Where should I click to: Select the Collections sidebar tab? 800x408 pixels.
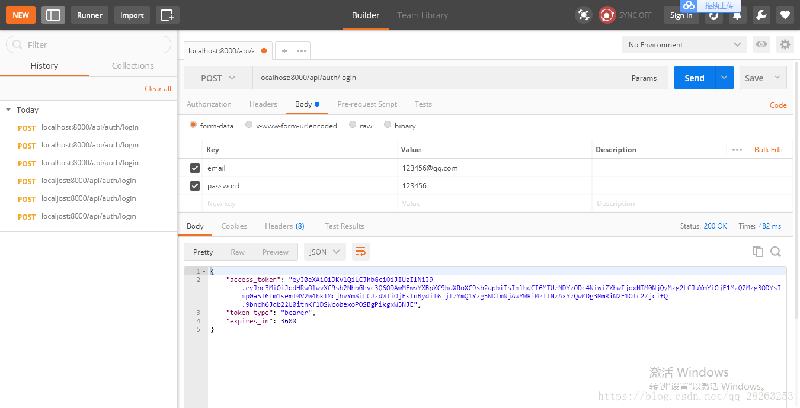(133, 66)
